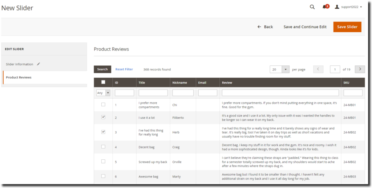
Task: Go to the next page arrow
Action: coord(360,69)
